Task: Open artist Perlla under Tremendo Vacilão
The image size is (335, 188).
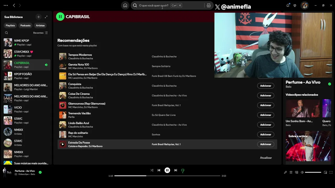Action: (x=71, y=117)
